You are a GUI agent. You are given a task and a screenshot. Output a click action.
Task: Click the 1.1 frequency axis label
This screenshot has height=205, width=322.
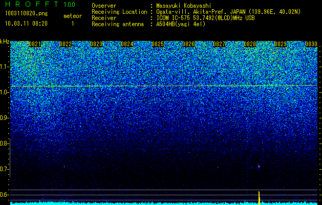pos(4,67)
